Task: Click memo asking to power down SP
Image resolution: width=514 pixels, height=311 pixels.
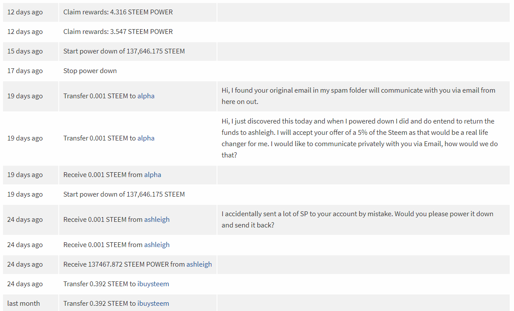Action: pyautogui.click(x=357, y=220)
